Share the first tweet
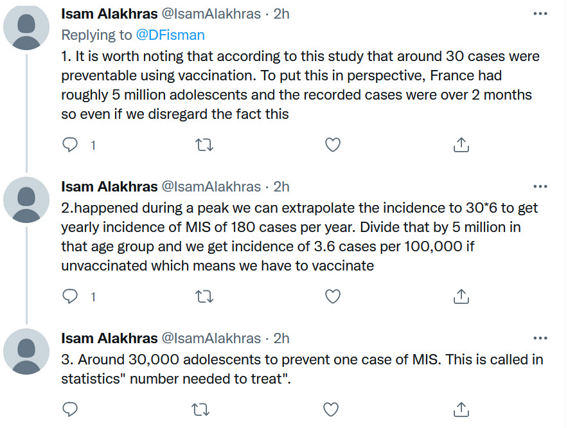This screenshot has width=568, height=428. 461,145
